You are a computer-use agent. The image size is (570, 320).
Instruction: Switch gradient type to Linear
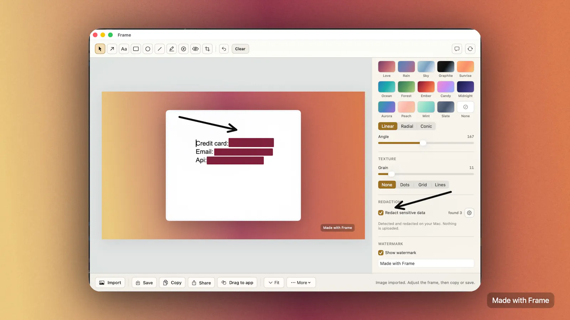tap(388, 126)
